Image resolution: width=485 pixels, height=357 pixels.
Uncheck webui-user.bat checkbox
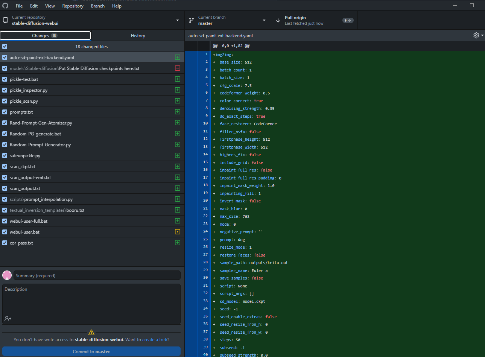(5, 232)
